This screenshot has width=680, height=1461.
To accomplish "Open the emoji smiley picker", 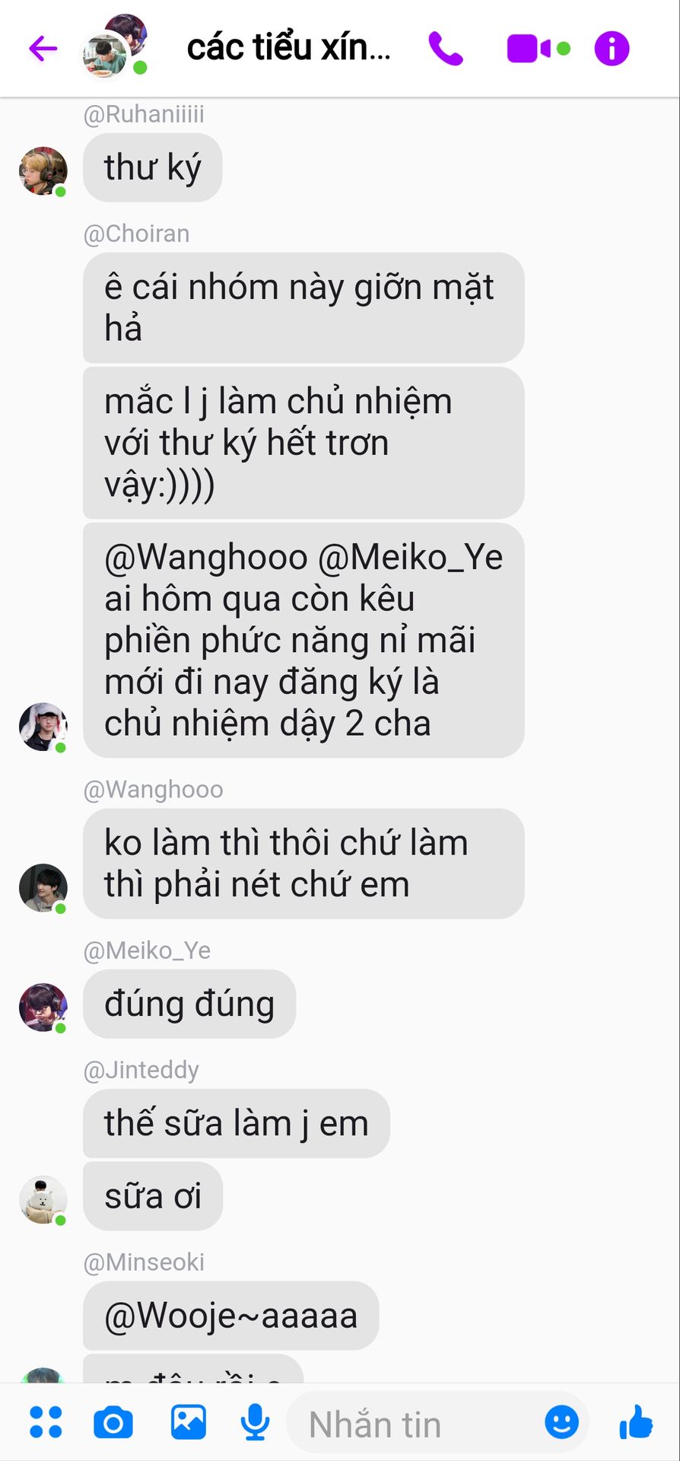I will [x=562, y=1421].
